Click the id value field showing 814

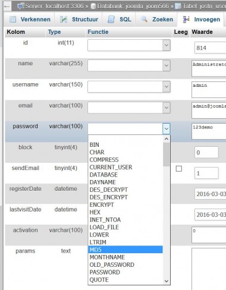[210, 48]
